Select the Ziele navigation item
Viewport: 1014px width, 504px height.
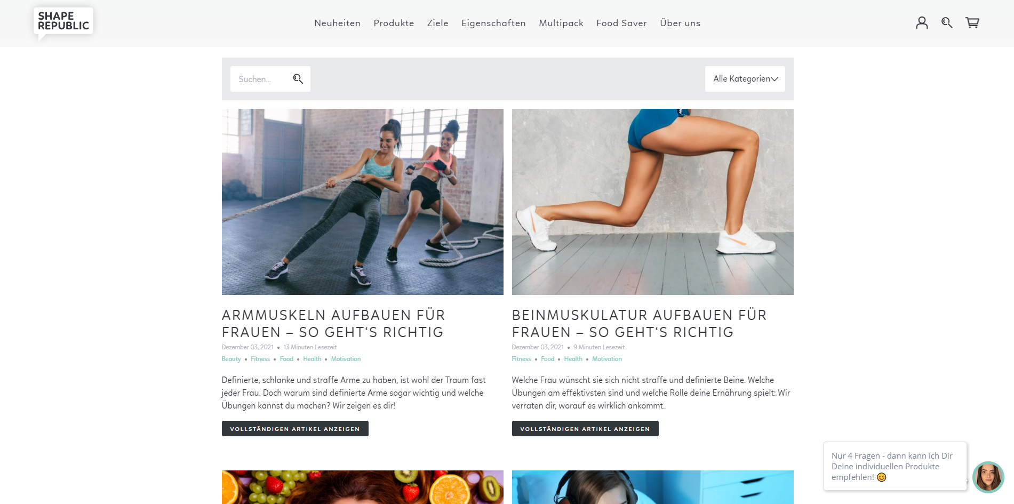click(437, 23)
